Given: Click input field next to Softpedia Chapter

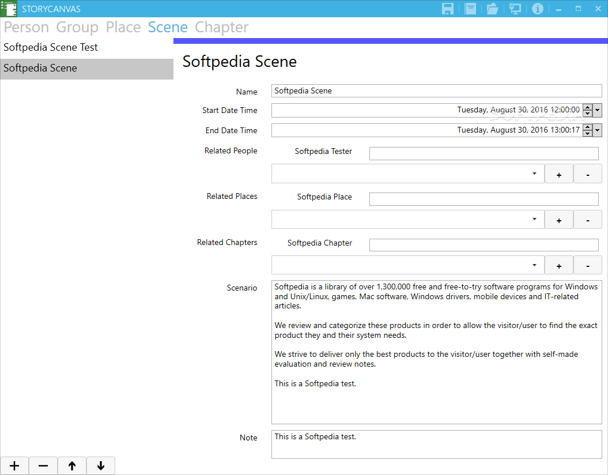Looking at the screenshot, I should point(484,245).
